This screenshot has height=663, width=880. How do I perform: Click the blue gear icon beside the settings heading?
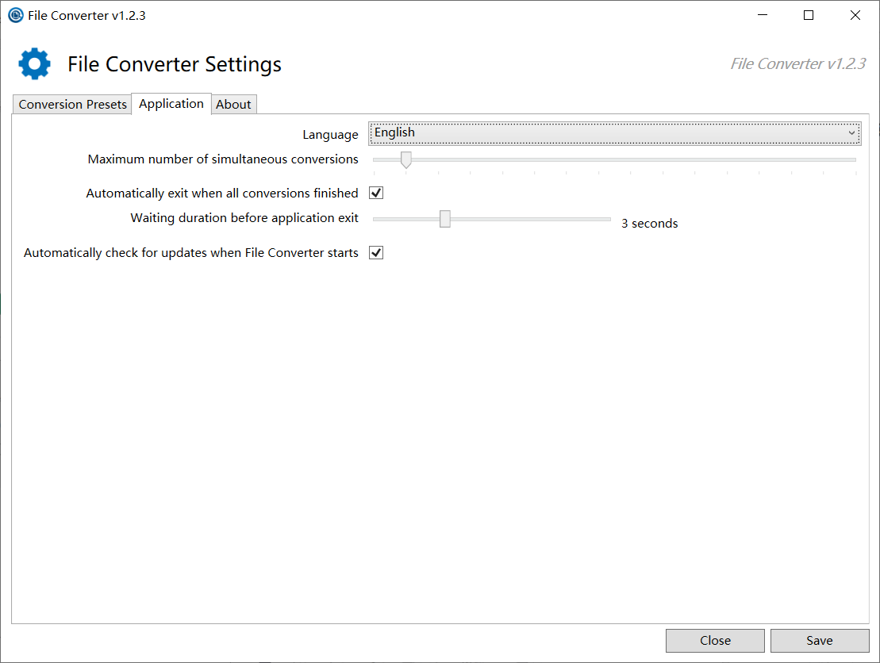[33, 63]
